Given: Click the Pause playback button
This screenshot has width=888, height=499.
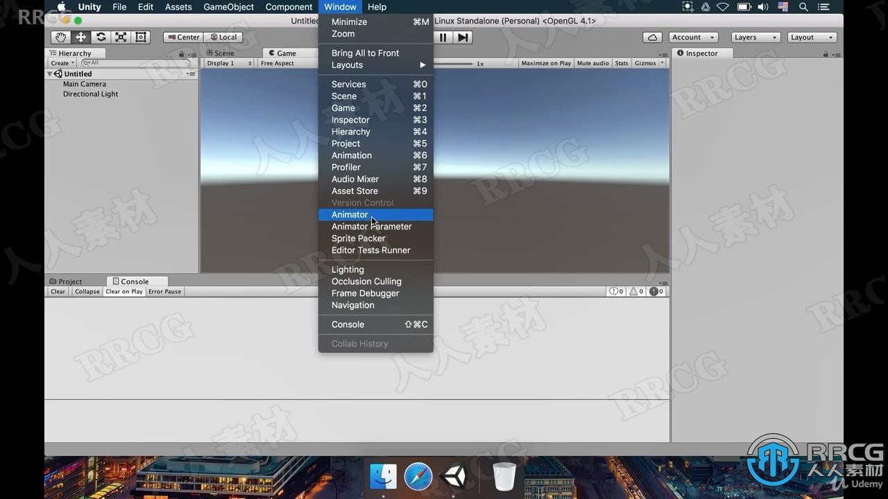Looking at the screenshot, I should pyautogui.click(x=443, y=37).
